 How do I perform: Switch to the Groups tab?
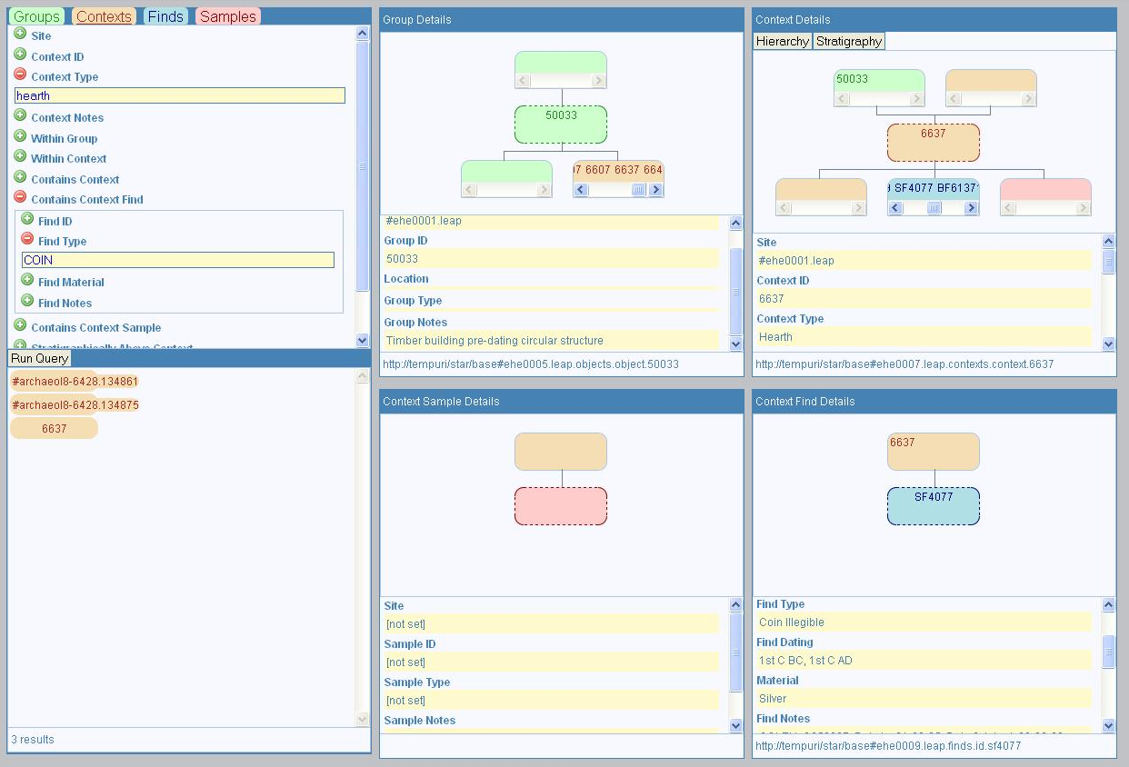point(36,16)
